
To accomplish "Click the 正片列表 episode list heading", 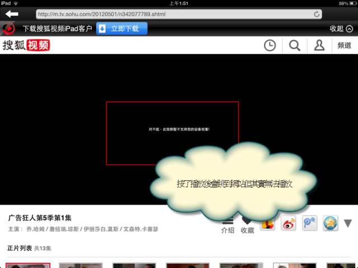I will pyautogui.click(x=20, y=248).
